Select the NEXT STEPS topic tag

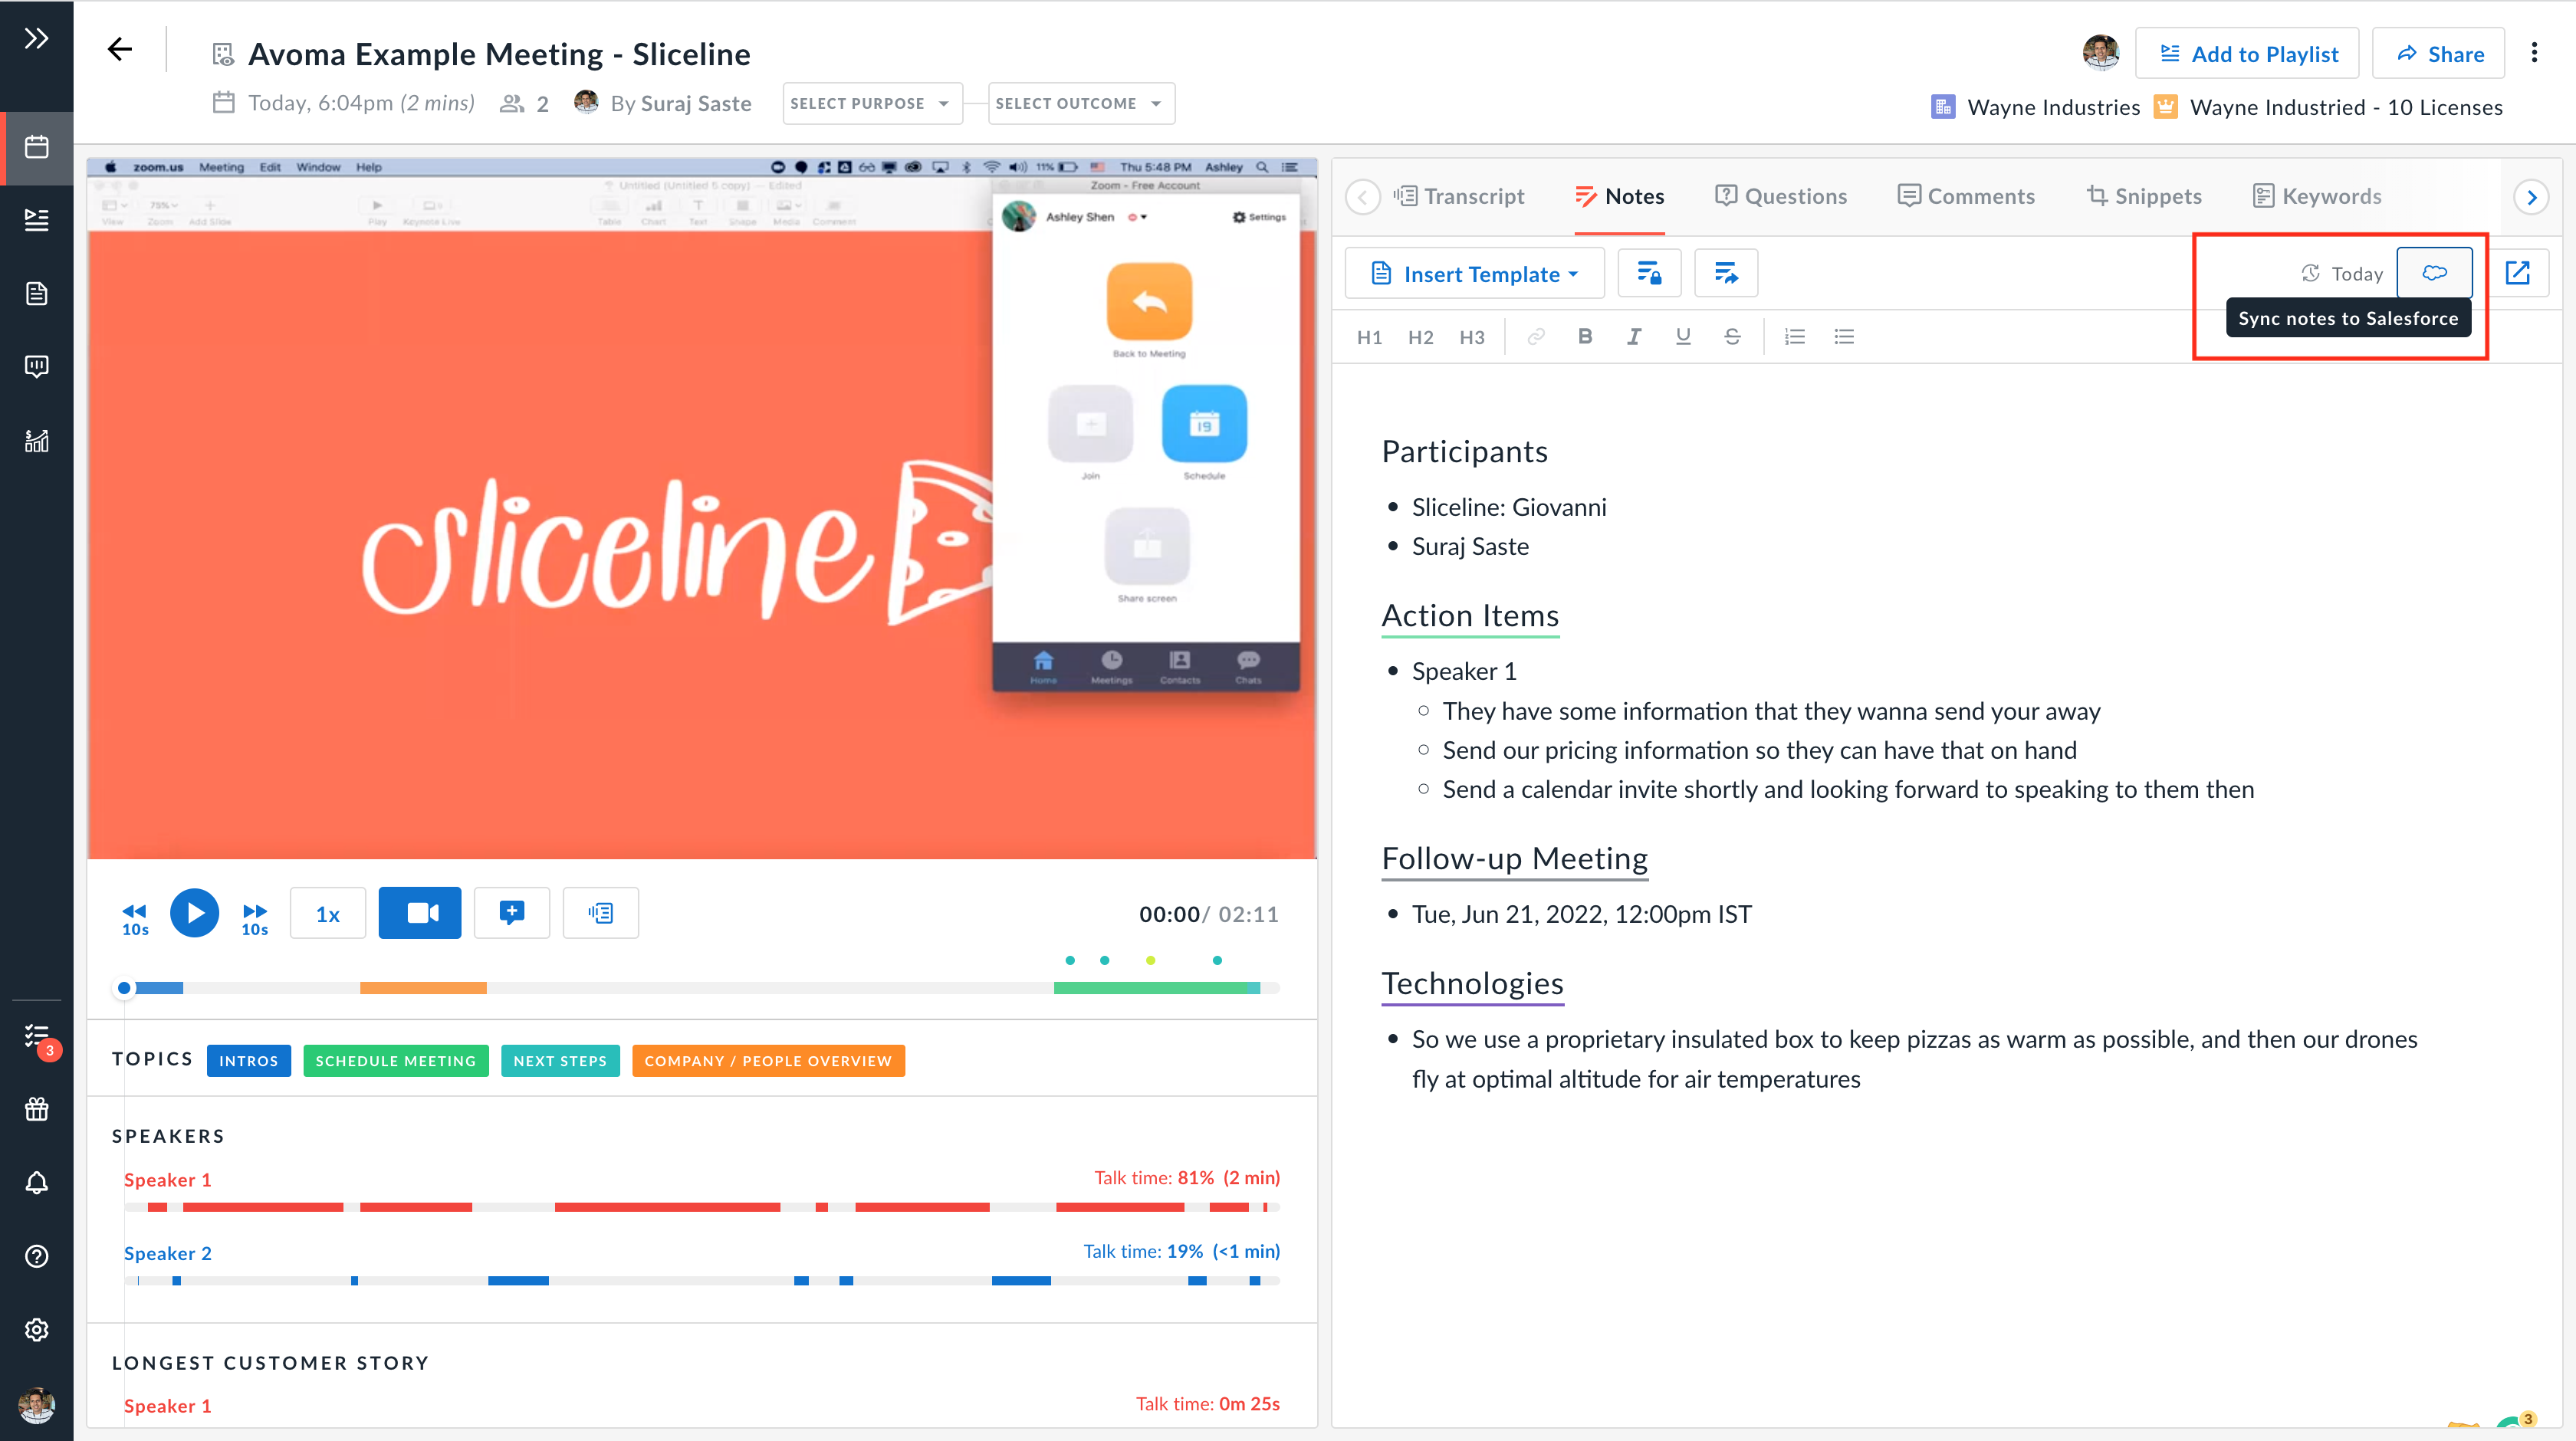[560, 1061]
